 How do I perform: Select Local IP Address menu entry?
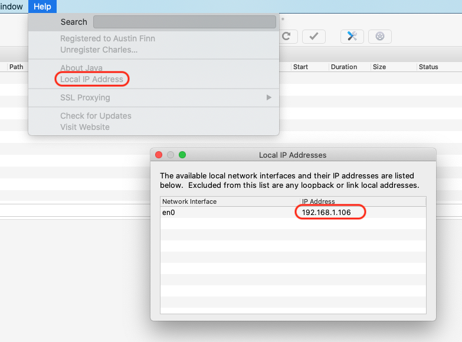tap(91, 79)
